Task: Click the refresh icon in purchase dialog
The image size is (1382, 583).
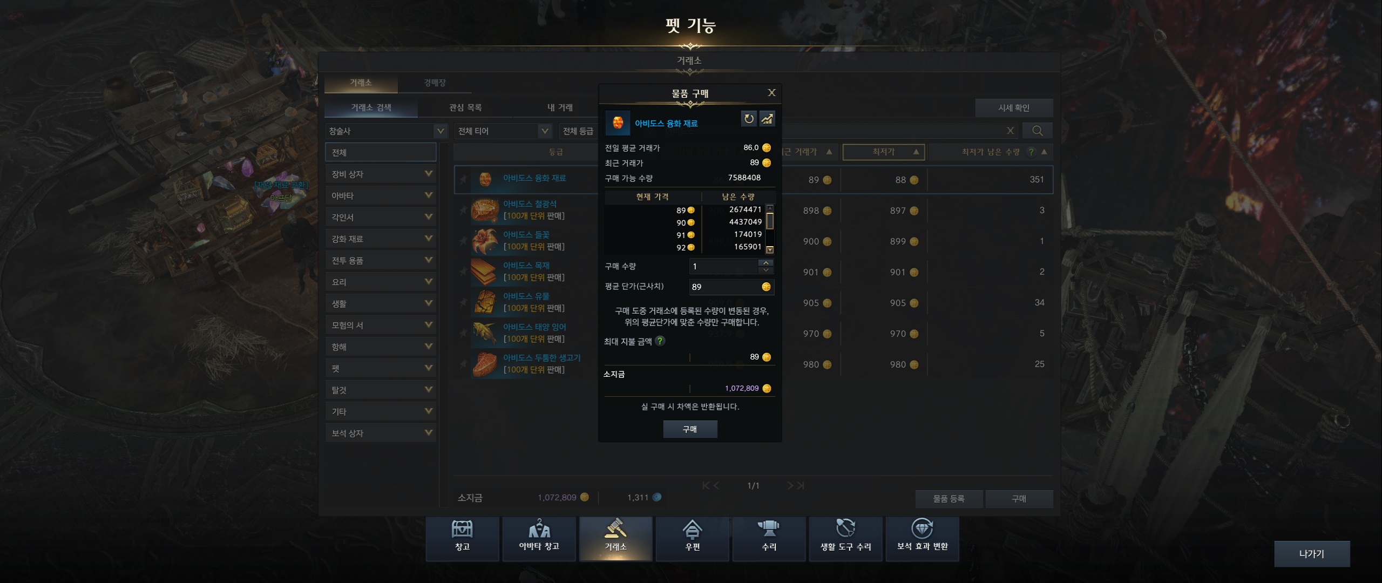Action: tap(749, 119)
